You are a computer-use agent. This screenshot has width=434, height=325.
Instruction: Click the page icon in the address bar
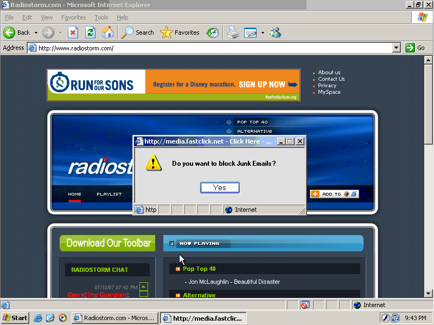(x=33, y=48)
